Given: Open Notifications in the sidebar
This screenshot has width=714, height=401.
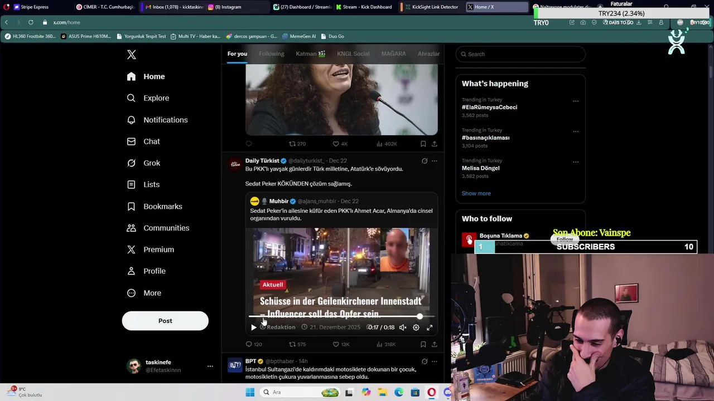Looking at the screenshot, I should coord(157,120).
